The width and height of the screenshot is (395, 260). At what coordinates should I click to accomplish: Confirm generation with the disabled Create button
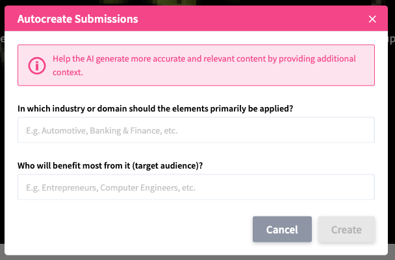pos(346,230)
